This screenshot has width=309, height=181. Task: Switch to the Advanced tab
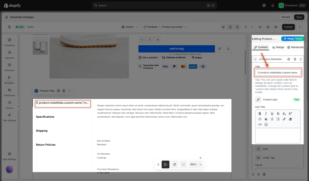click(x=295, y=47)
